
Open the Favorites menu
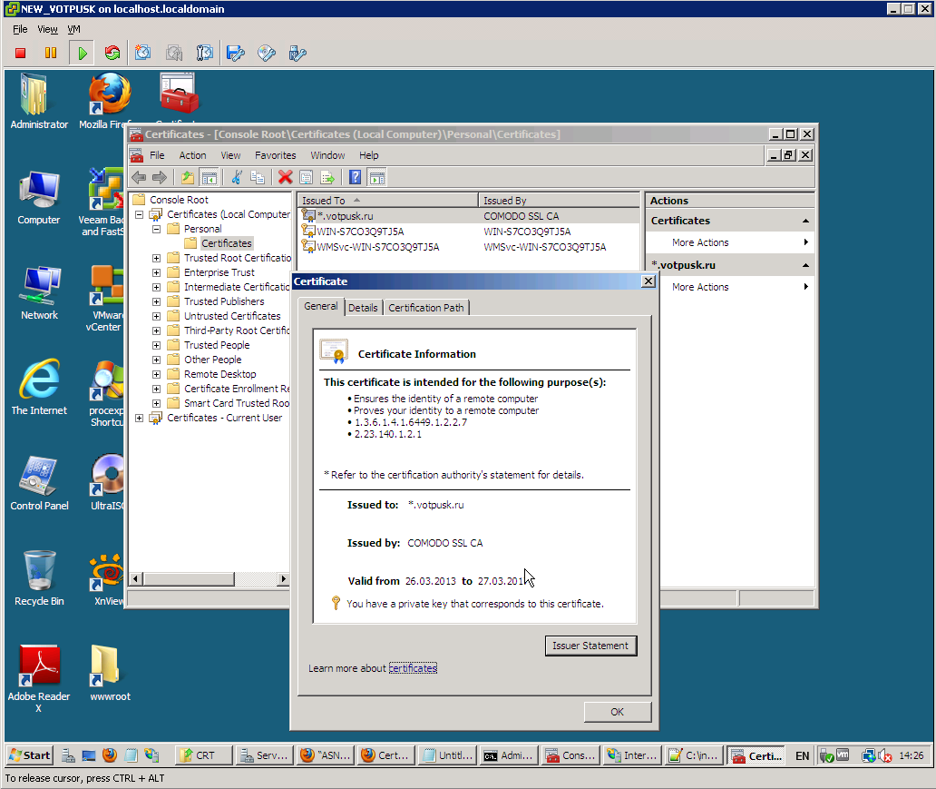275,155
